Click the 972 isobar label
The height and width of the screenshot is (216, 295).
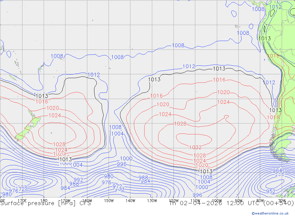point(117,186)
